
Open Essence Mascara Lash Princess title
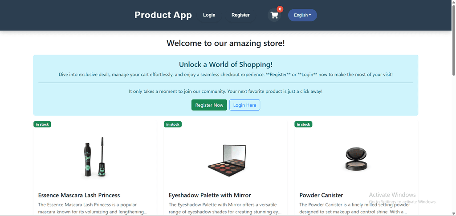point(79,195)
